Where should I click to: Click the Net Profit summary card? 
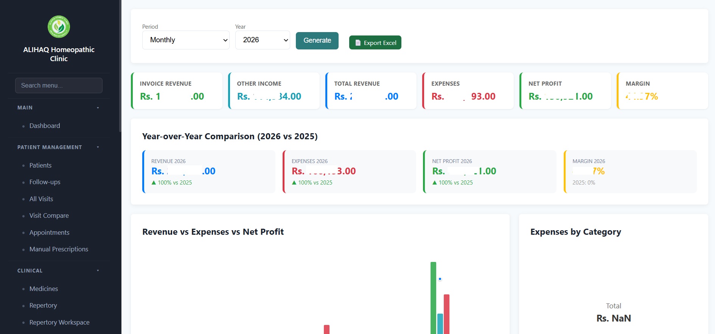click(565, 91)
